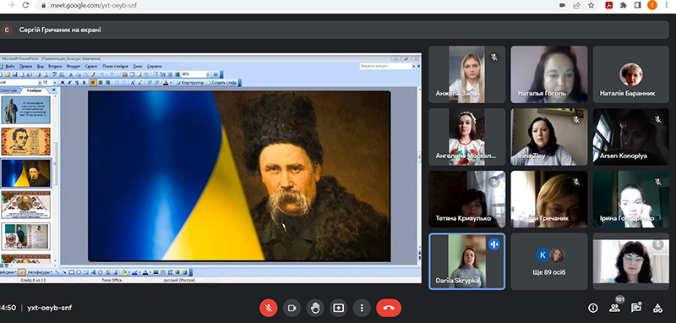This screenshot has width=676, height=323.
Task: Show the participants list with 101 badge
Action: (x=614, y=308)
